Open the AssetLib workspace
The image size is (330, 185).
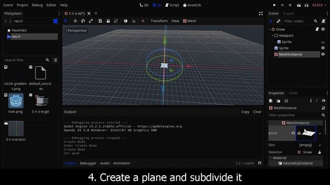[192, 5]
